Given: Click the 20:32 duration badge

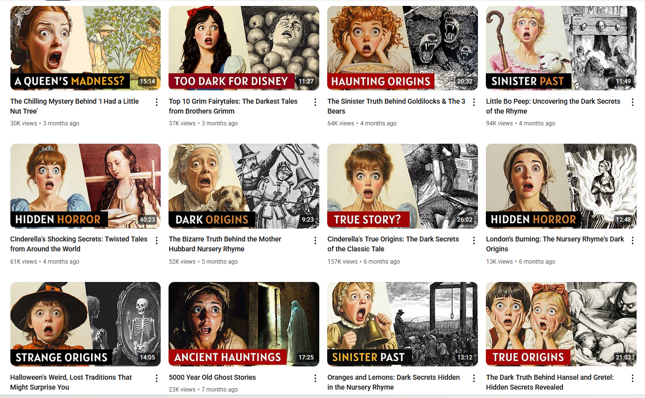Looking at the screenshot, I should coord(465,81).
